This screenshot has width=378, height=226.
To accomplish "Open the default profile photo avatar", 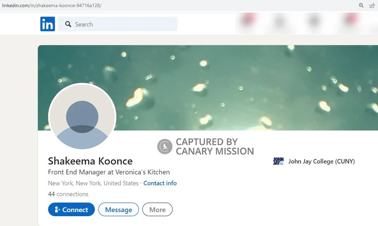I will (82, 117).
